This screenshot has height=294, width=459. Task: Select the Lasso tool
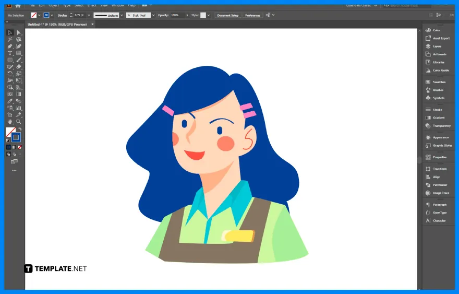[19, 39]
